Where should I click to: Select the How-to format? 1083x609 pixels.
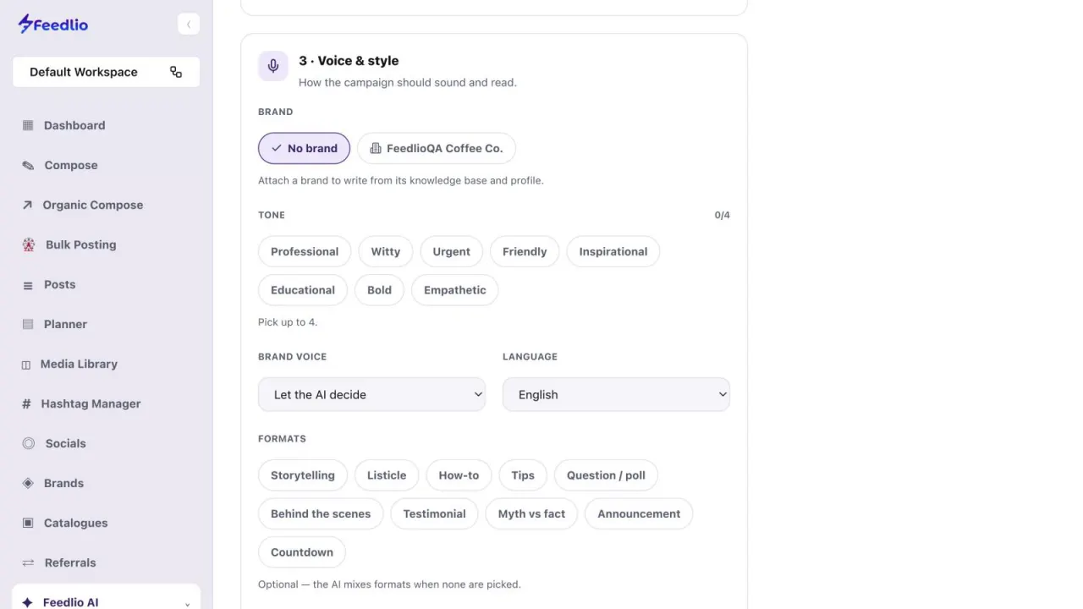pos(459,475)
